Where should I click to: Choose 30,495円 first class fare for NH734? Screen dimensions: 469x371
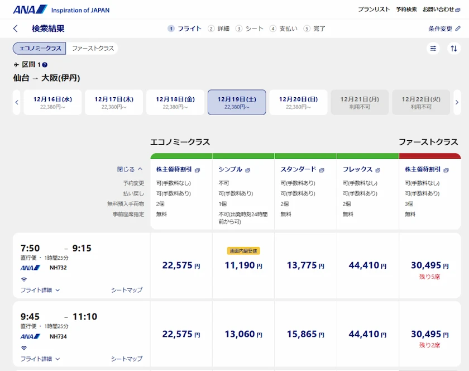[x=430, y=334]
